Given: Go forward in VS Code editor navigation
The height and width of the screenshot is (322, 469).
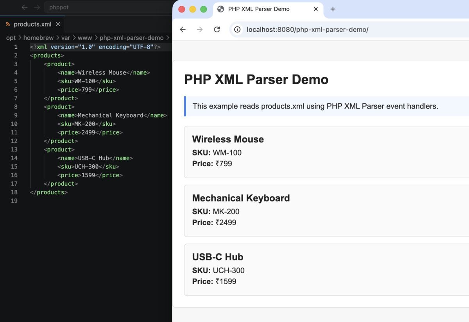Looking at the screenshot, I should pyautogui.click(x=37, y=7).
